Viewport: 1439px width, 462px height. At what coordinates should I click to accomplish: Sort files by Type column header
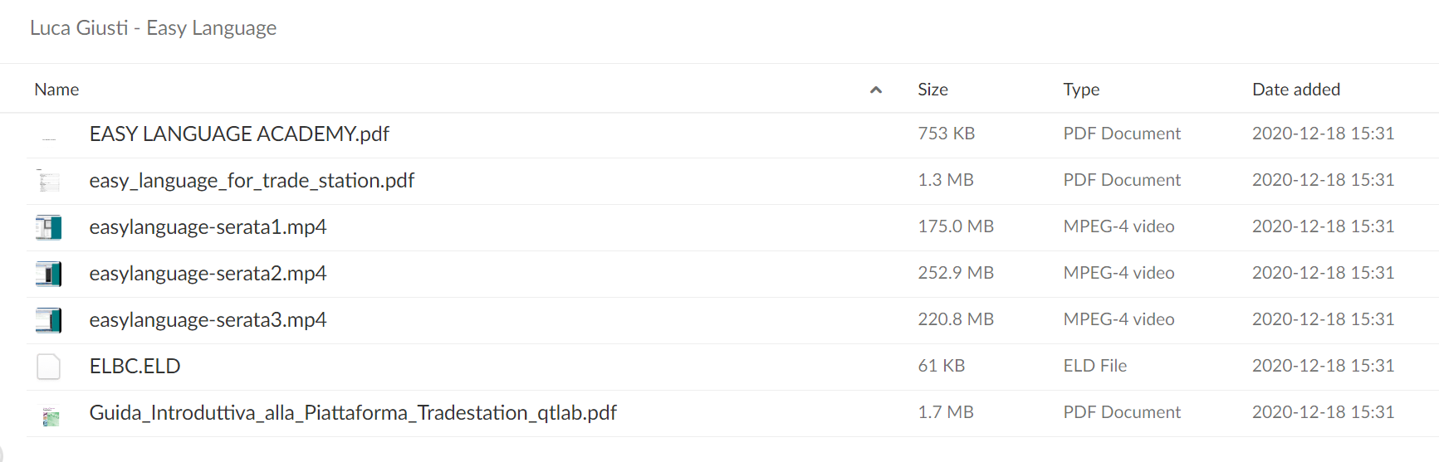click(x=1081, y=90)
